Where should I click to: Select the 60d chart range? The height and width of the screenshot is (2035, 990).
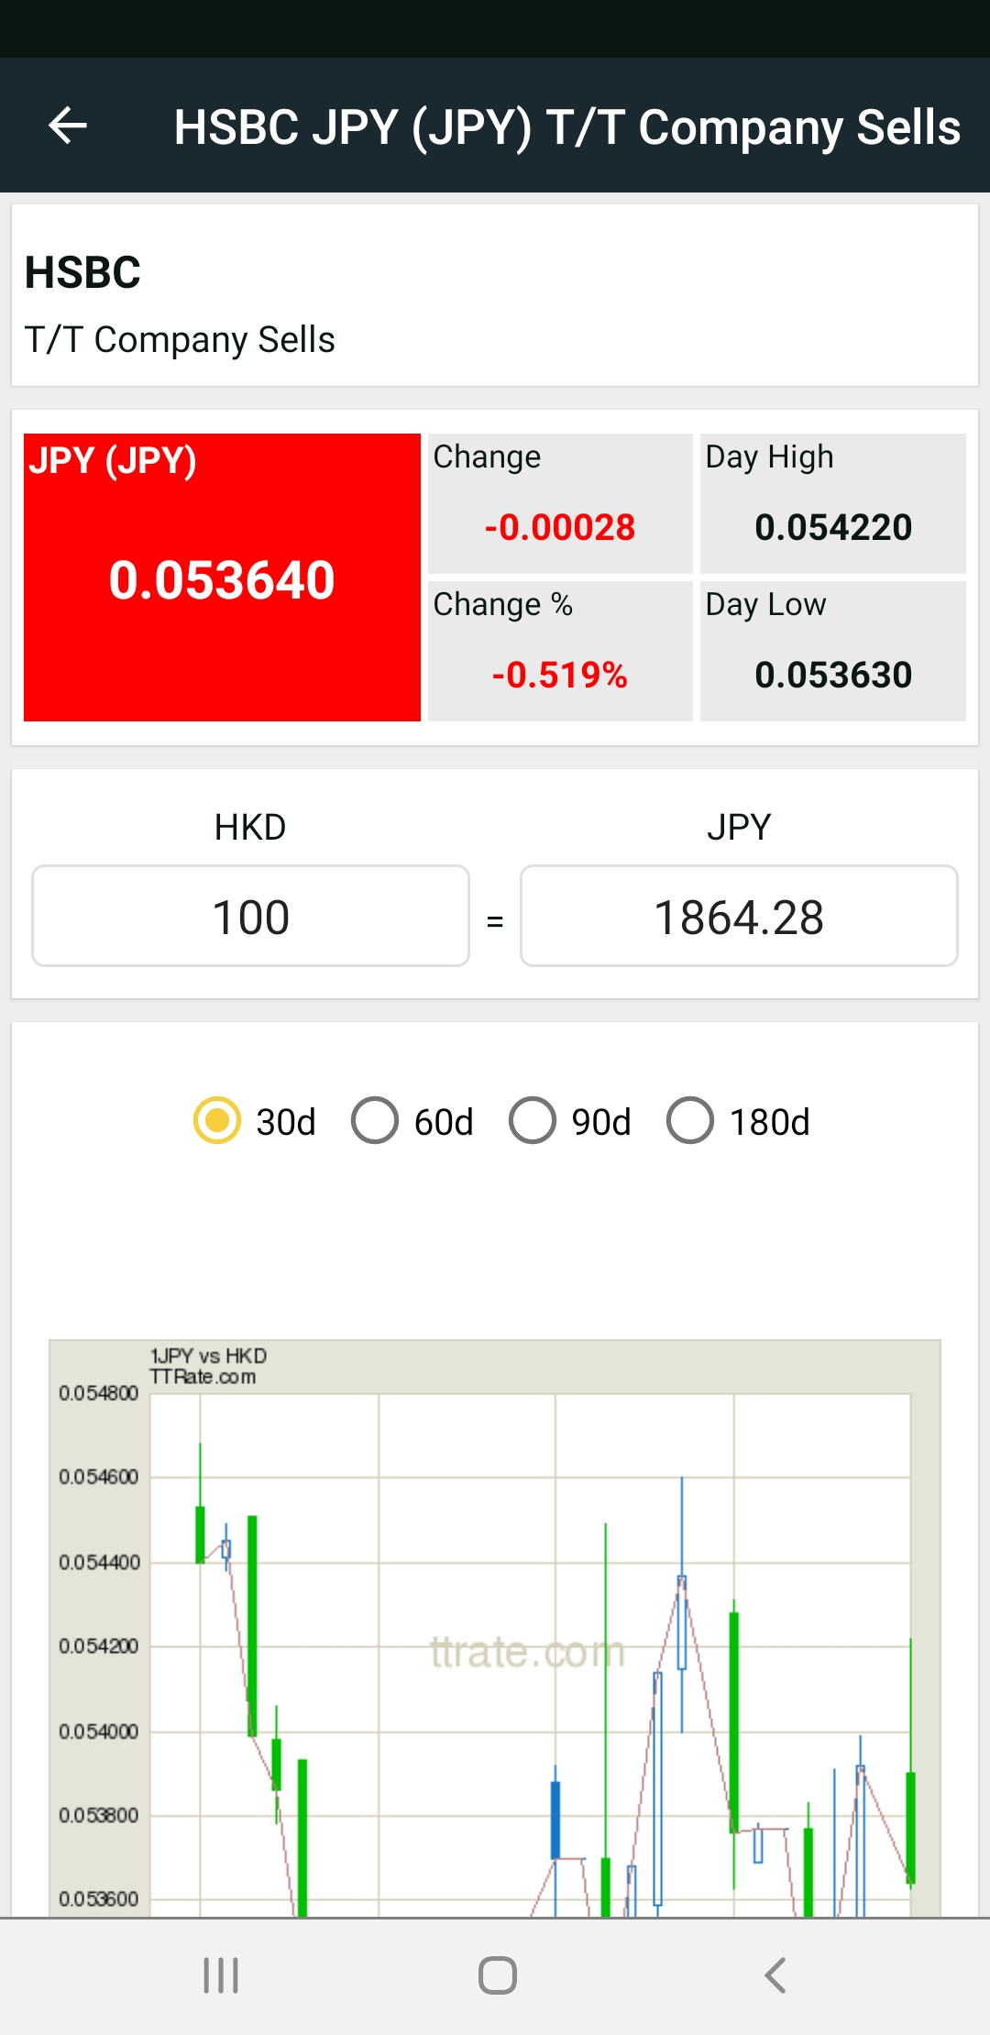[x=412, y=1121]
